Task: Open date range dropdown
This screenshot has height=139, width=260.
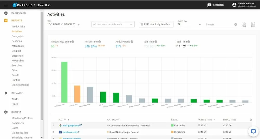Action: [x=63, y=25]
